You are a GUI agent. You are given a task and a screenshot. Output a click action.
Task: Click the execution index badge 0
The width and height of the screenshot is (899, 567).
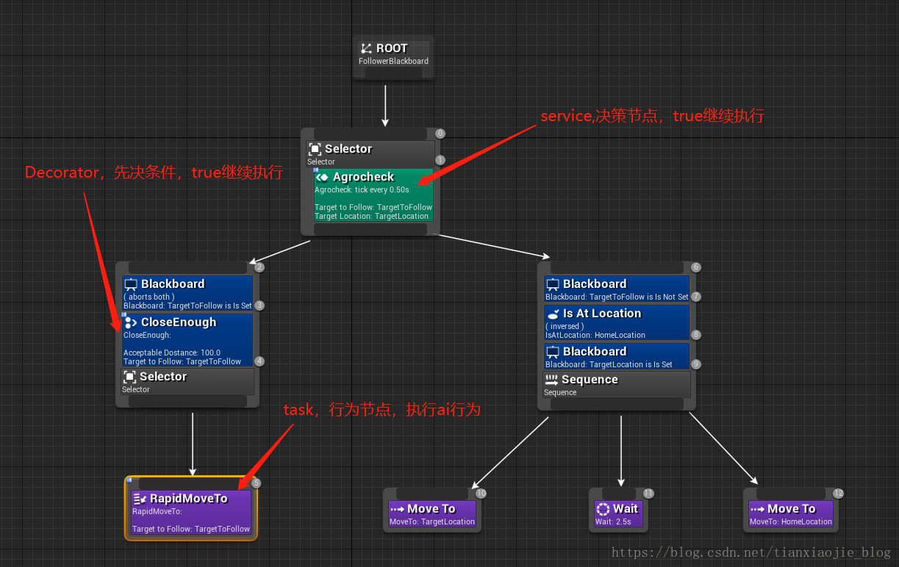click(x=440, y=134)
